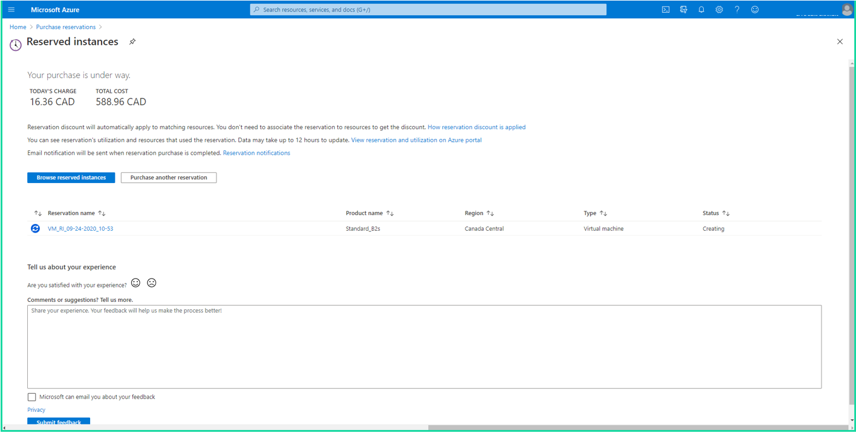The image size is (856, 433).
Task: Open the Privacy link
Action: pos(36,409)
